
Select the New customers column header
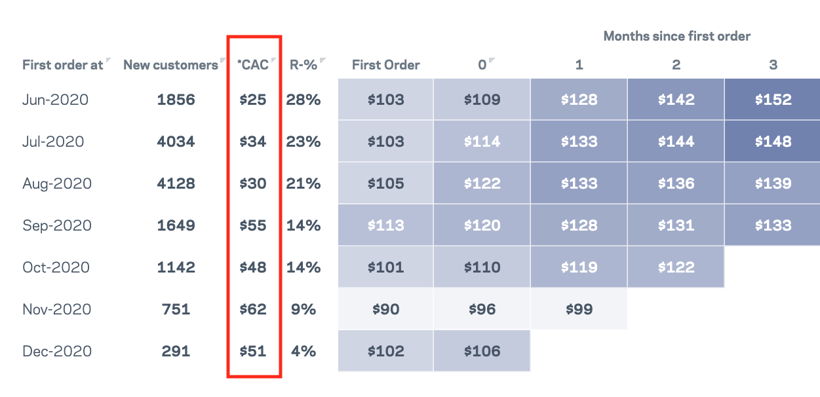tap(170, 65)
